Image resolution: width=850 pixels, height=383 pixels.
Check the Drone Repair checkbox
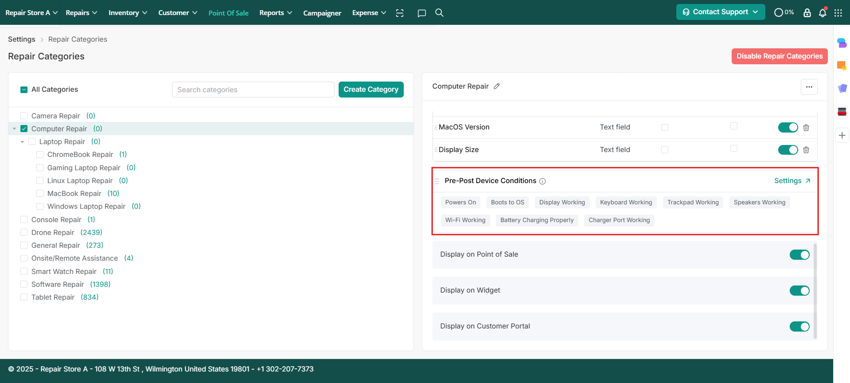[x=24, y=233]
